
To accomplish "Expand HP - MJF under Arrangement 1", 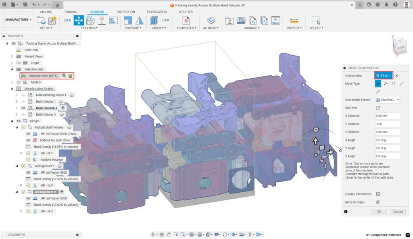I will 21,185.
